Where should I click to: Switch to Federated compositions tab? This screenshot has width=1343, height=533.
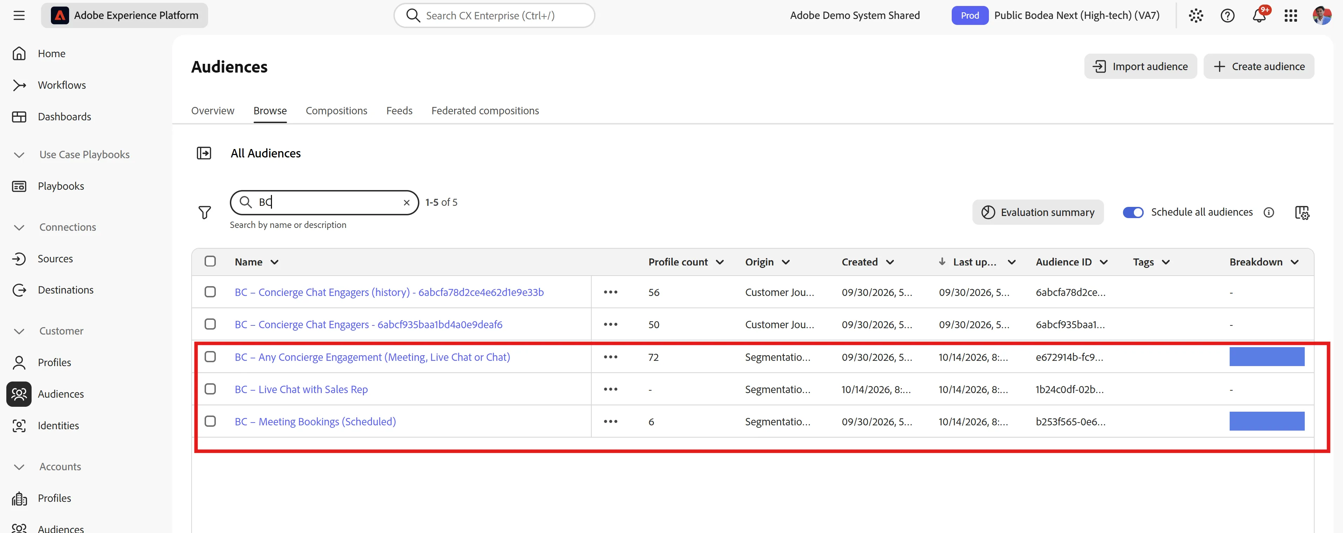(x=485, y=110)
